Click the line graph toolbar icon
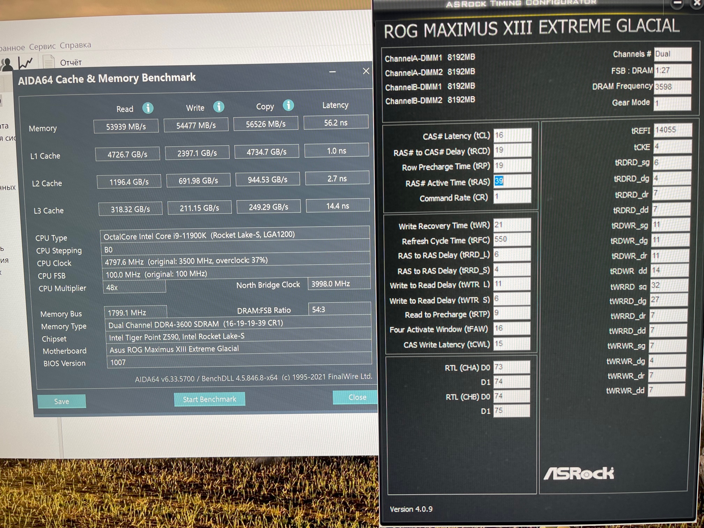The width and height of the screenshot is (704, 528). (25, 63)
